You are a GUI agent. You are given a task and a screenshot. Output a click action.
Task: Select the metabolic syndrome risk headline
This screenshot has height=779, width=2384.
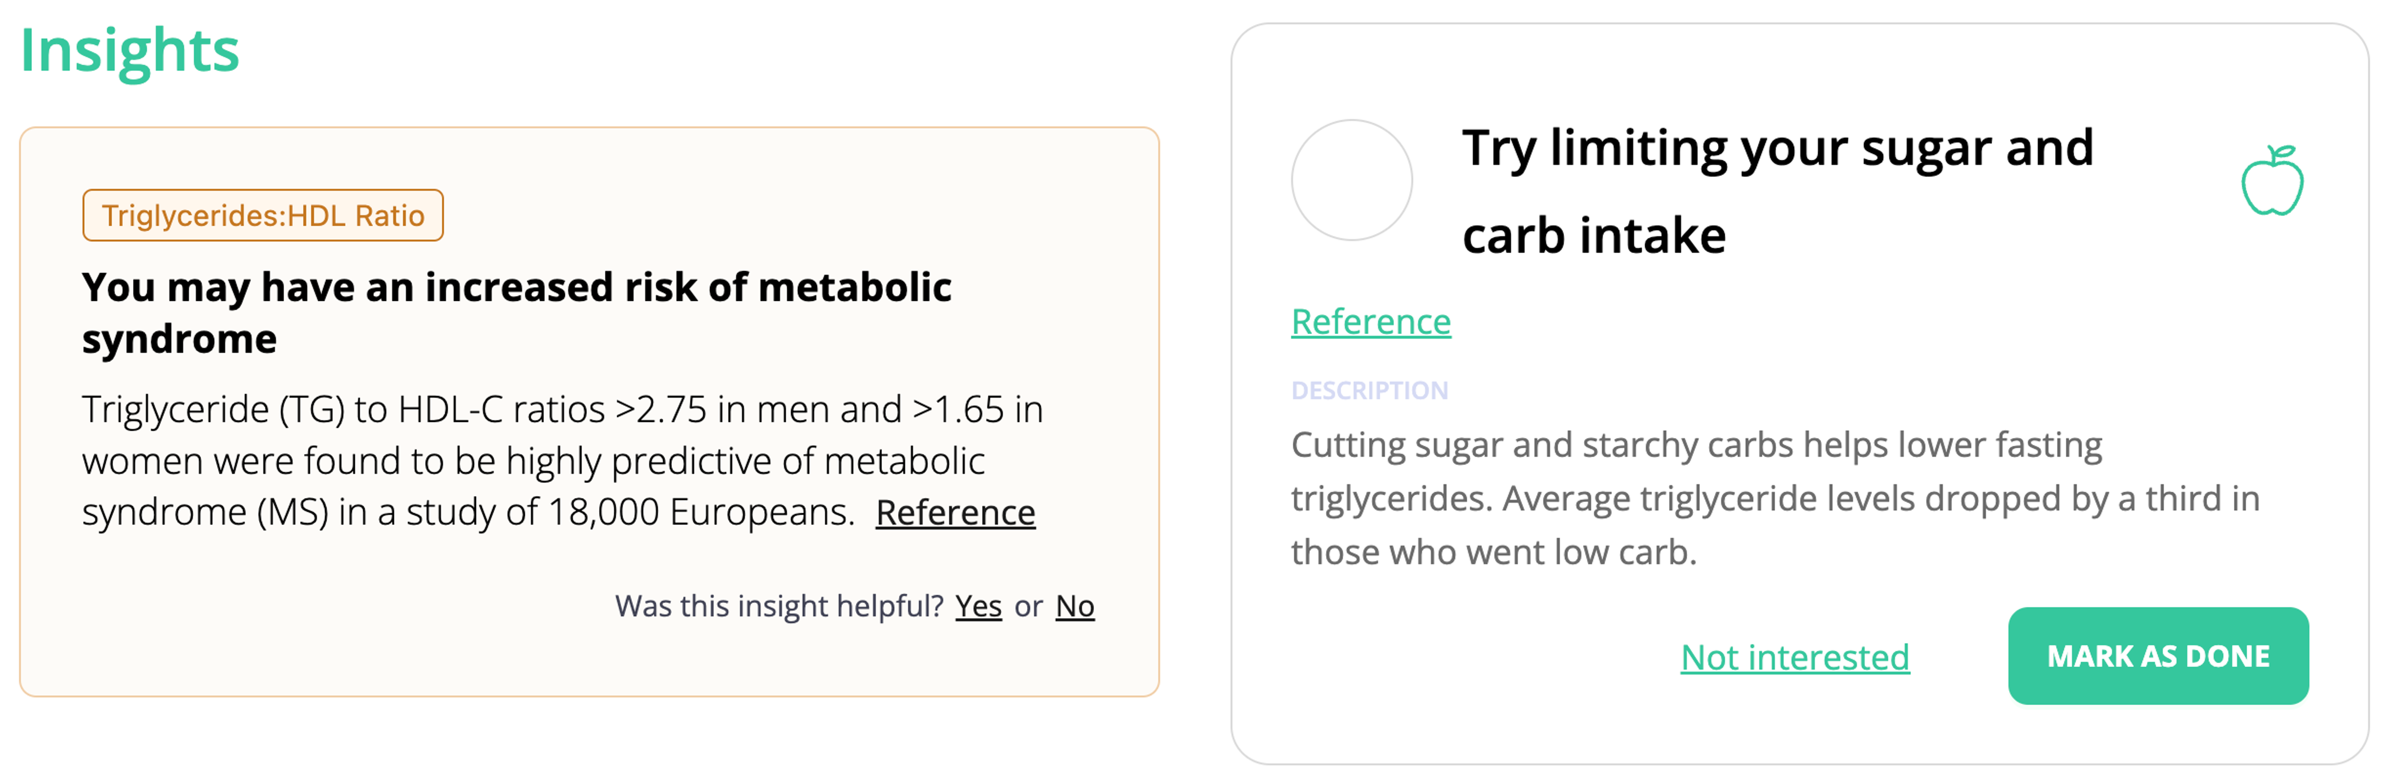(x=516, y=313)
